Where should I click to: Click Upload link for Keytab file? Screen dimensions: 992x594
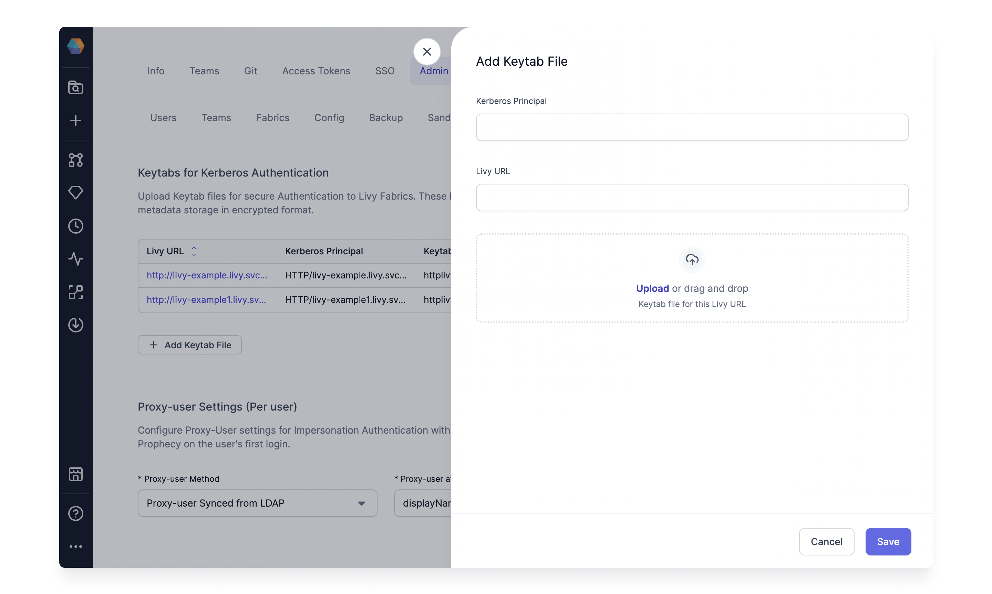pos(652,288)
